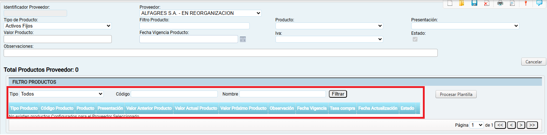547x135 pixels.
Task: Expand the Presentación dropdown
Action: pos(465,26)
